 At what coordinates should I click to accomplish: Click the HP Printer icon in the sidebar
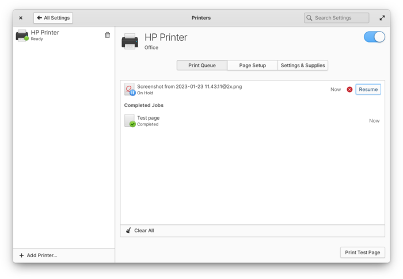(22, 36)
